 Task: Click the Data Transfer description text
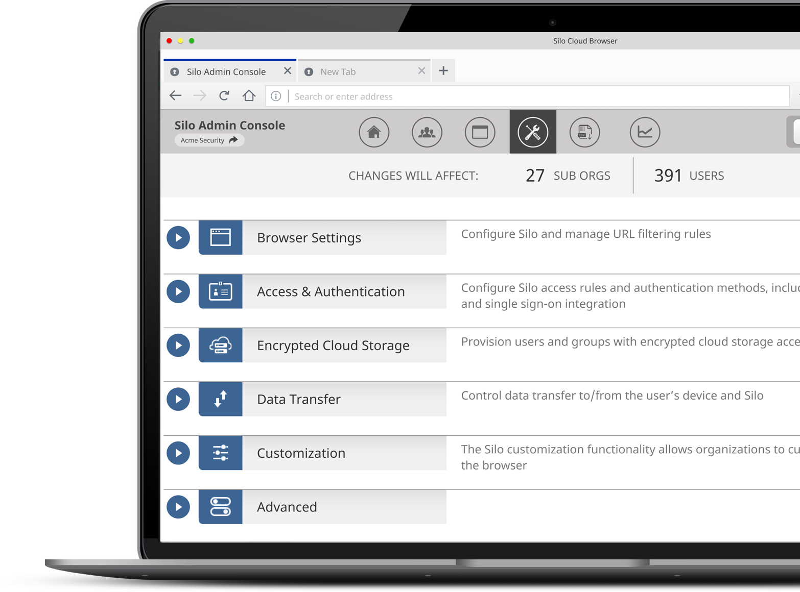click(612, 396)
